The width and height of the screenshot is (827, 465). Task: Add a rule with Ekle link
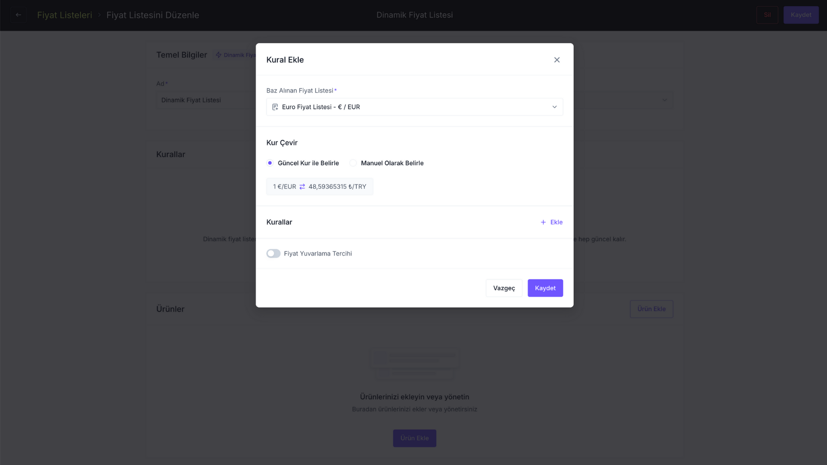tap(551, 222)
